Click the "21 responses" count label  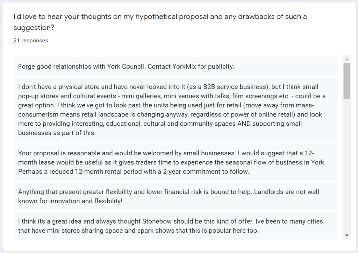click(x=31, y=41)
